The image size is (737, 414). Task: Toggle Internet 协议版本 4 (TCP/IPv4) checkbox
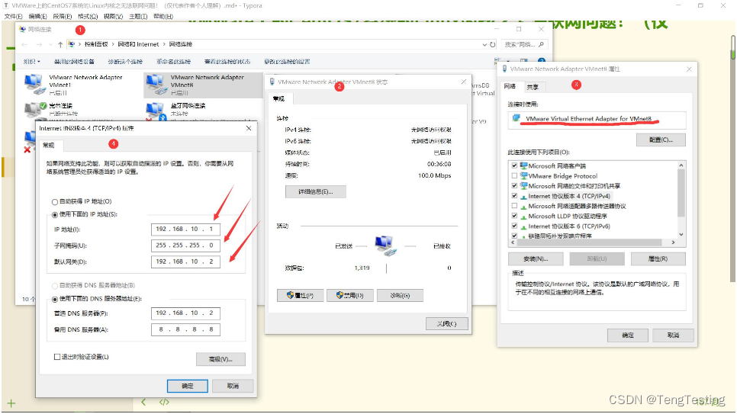coord(514,196)
